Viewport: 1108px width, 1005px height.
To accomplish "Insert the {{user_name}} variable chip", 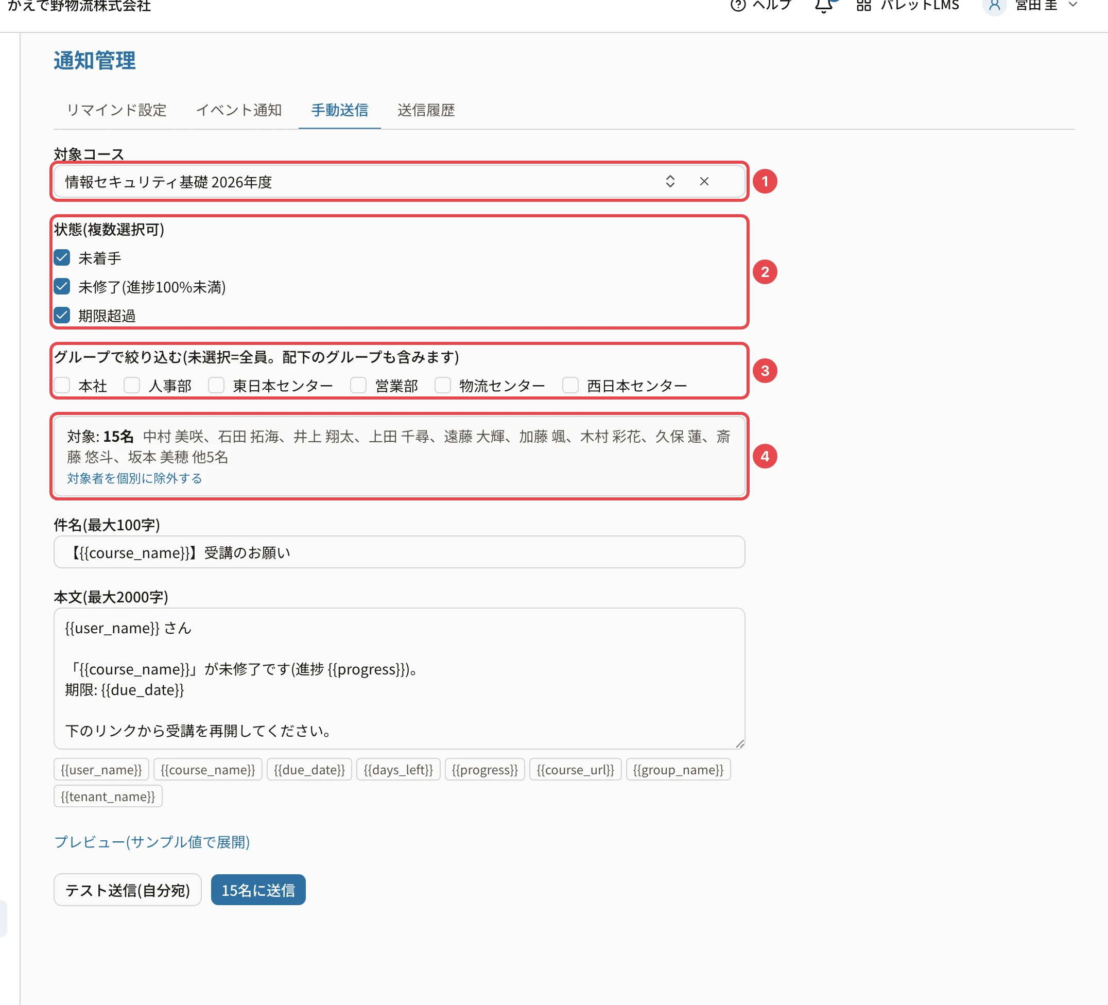I will tap(101, 769).
